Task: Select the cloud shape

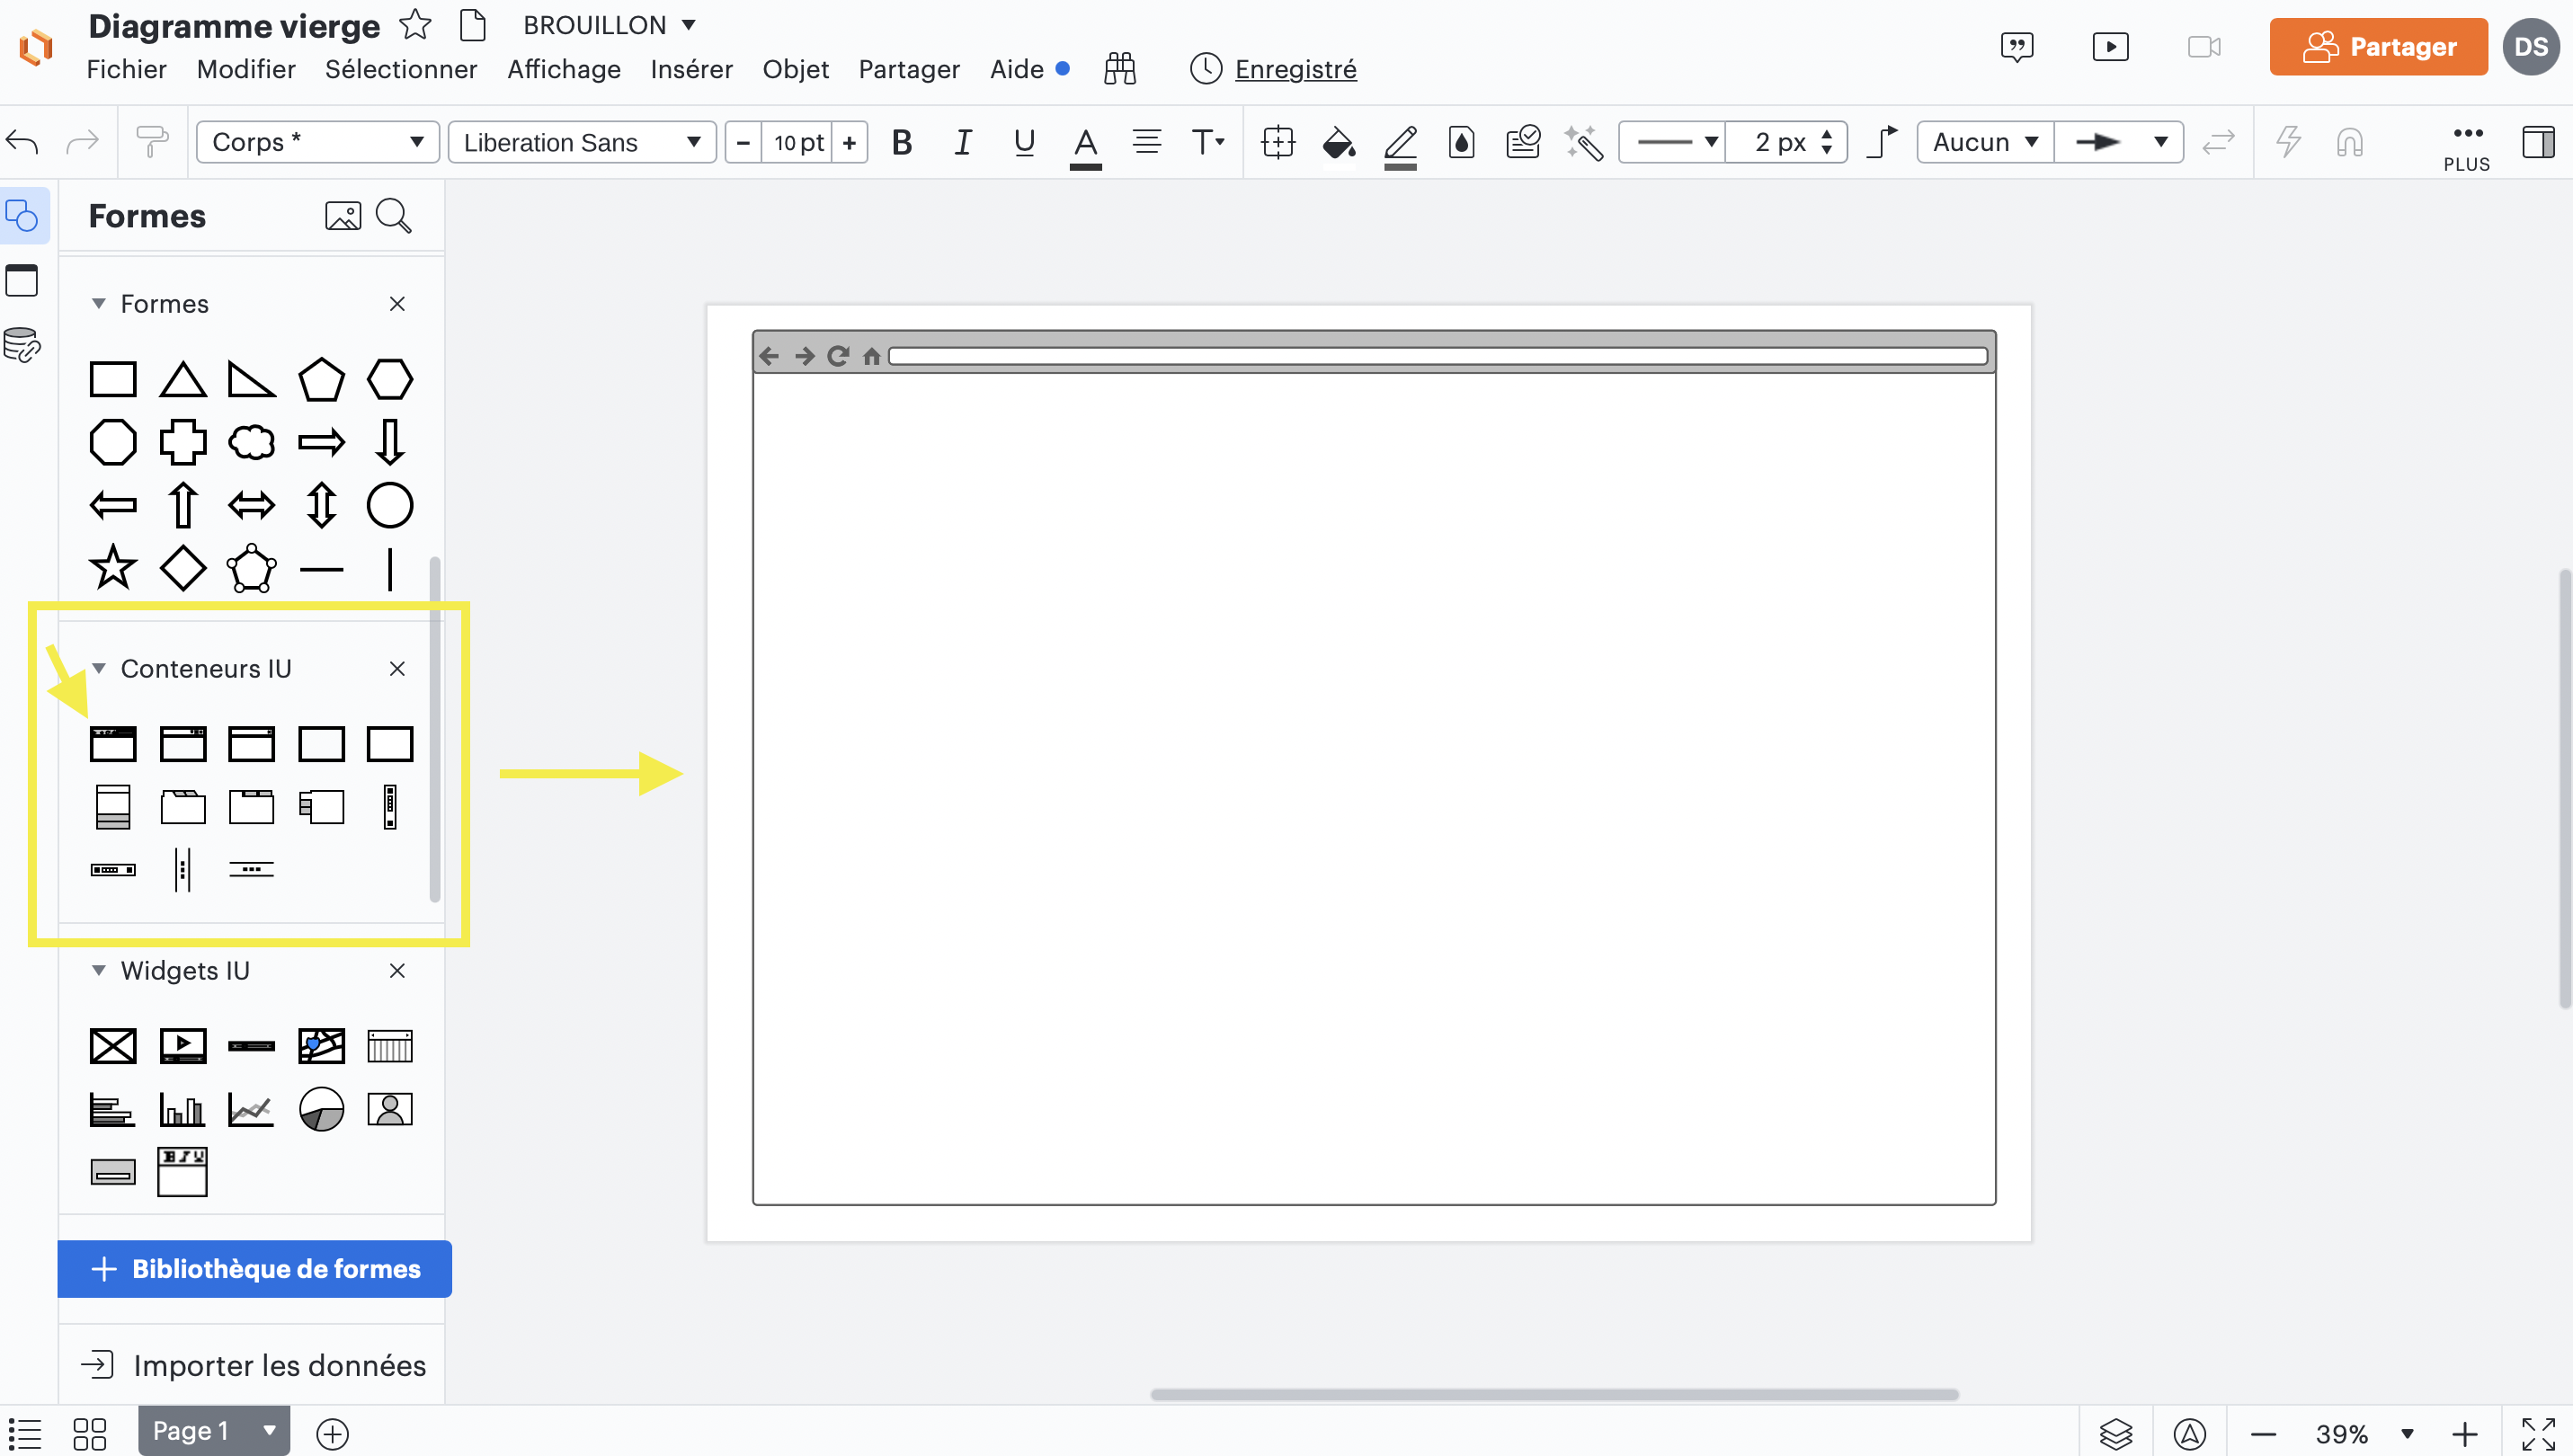Action: tap(251, 441)
